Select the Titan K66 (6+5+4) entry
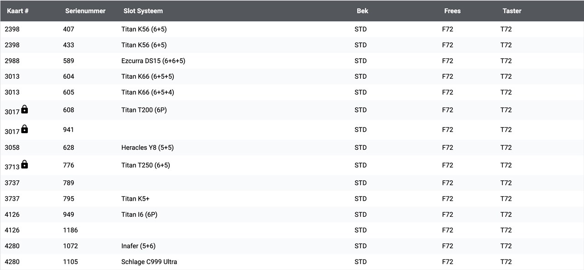This screenshot has width=584, height=270. (148, 92)
